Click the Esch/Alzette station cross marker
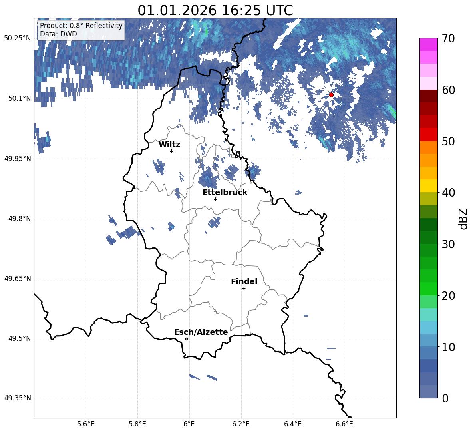Image resolution: width=473 pixels, height=432 pixels. point(187,339)
